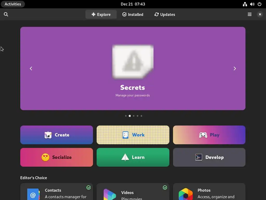This screenshot has height=200, width=266.
Task: Click the Play gamepad icon
Action: [203, 135]
